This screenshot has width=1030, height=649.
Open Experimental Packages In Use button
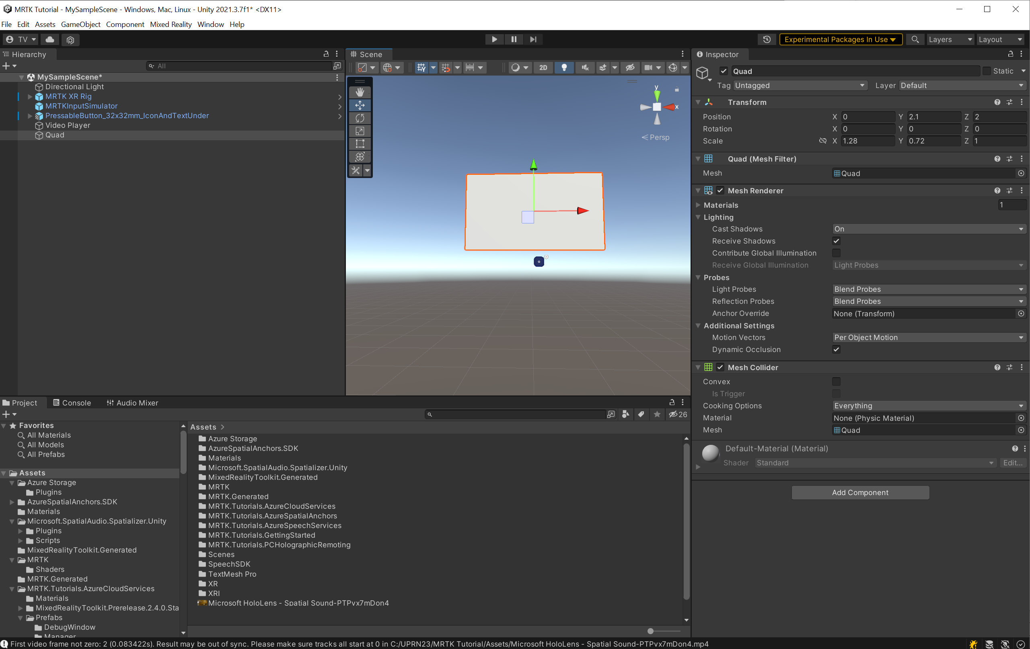pyautogui.click(x=840, y=39)
